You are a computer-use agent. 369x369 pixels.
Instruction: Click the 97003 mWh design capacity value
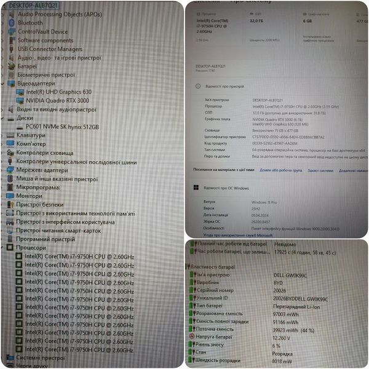click(286, 314)
